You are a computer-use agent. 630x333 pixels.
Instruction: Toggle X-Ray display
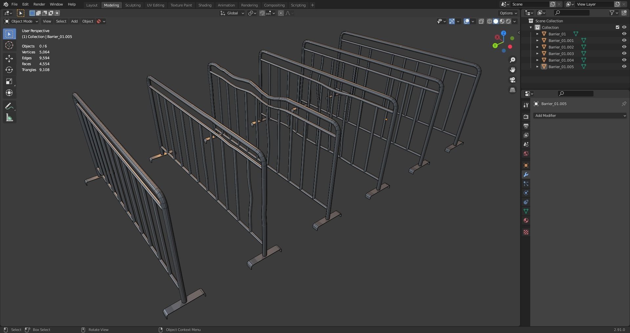(x=481, y=21)
